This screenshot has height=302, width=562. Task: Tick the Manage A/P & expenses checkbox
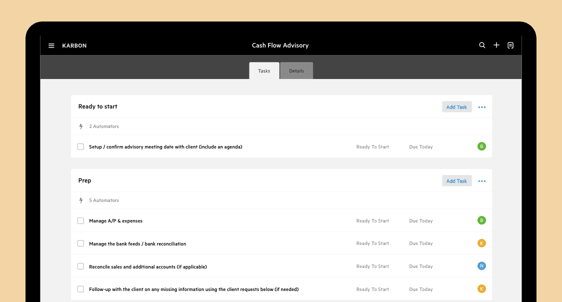tap(80, 220)
